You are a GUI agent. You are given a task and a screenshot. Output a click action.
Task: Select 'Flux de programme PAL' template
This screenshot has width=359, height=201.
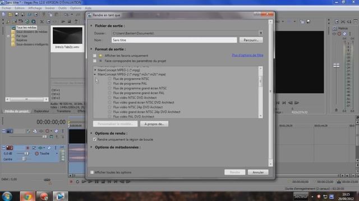point(130,83)
